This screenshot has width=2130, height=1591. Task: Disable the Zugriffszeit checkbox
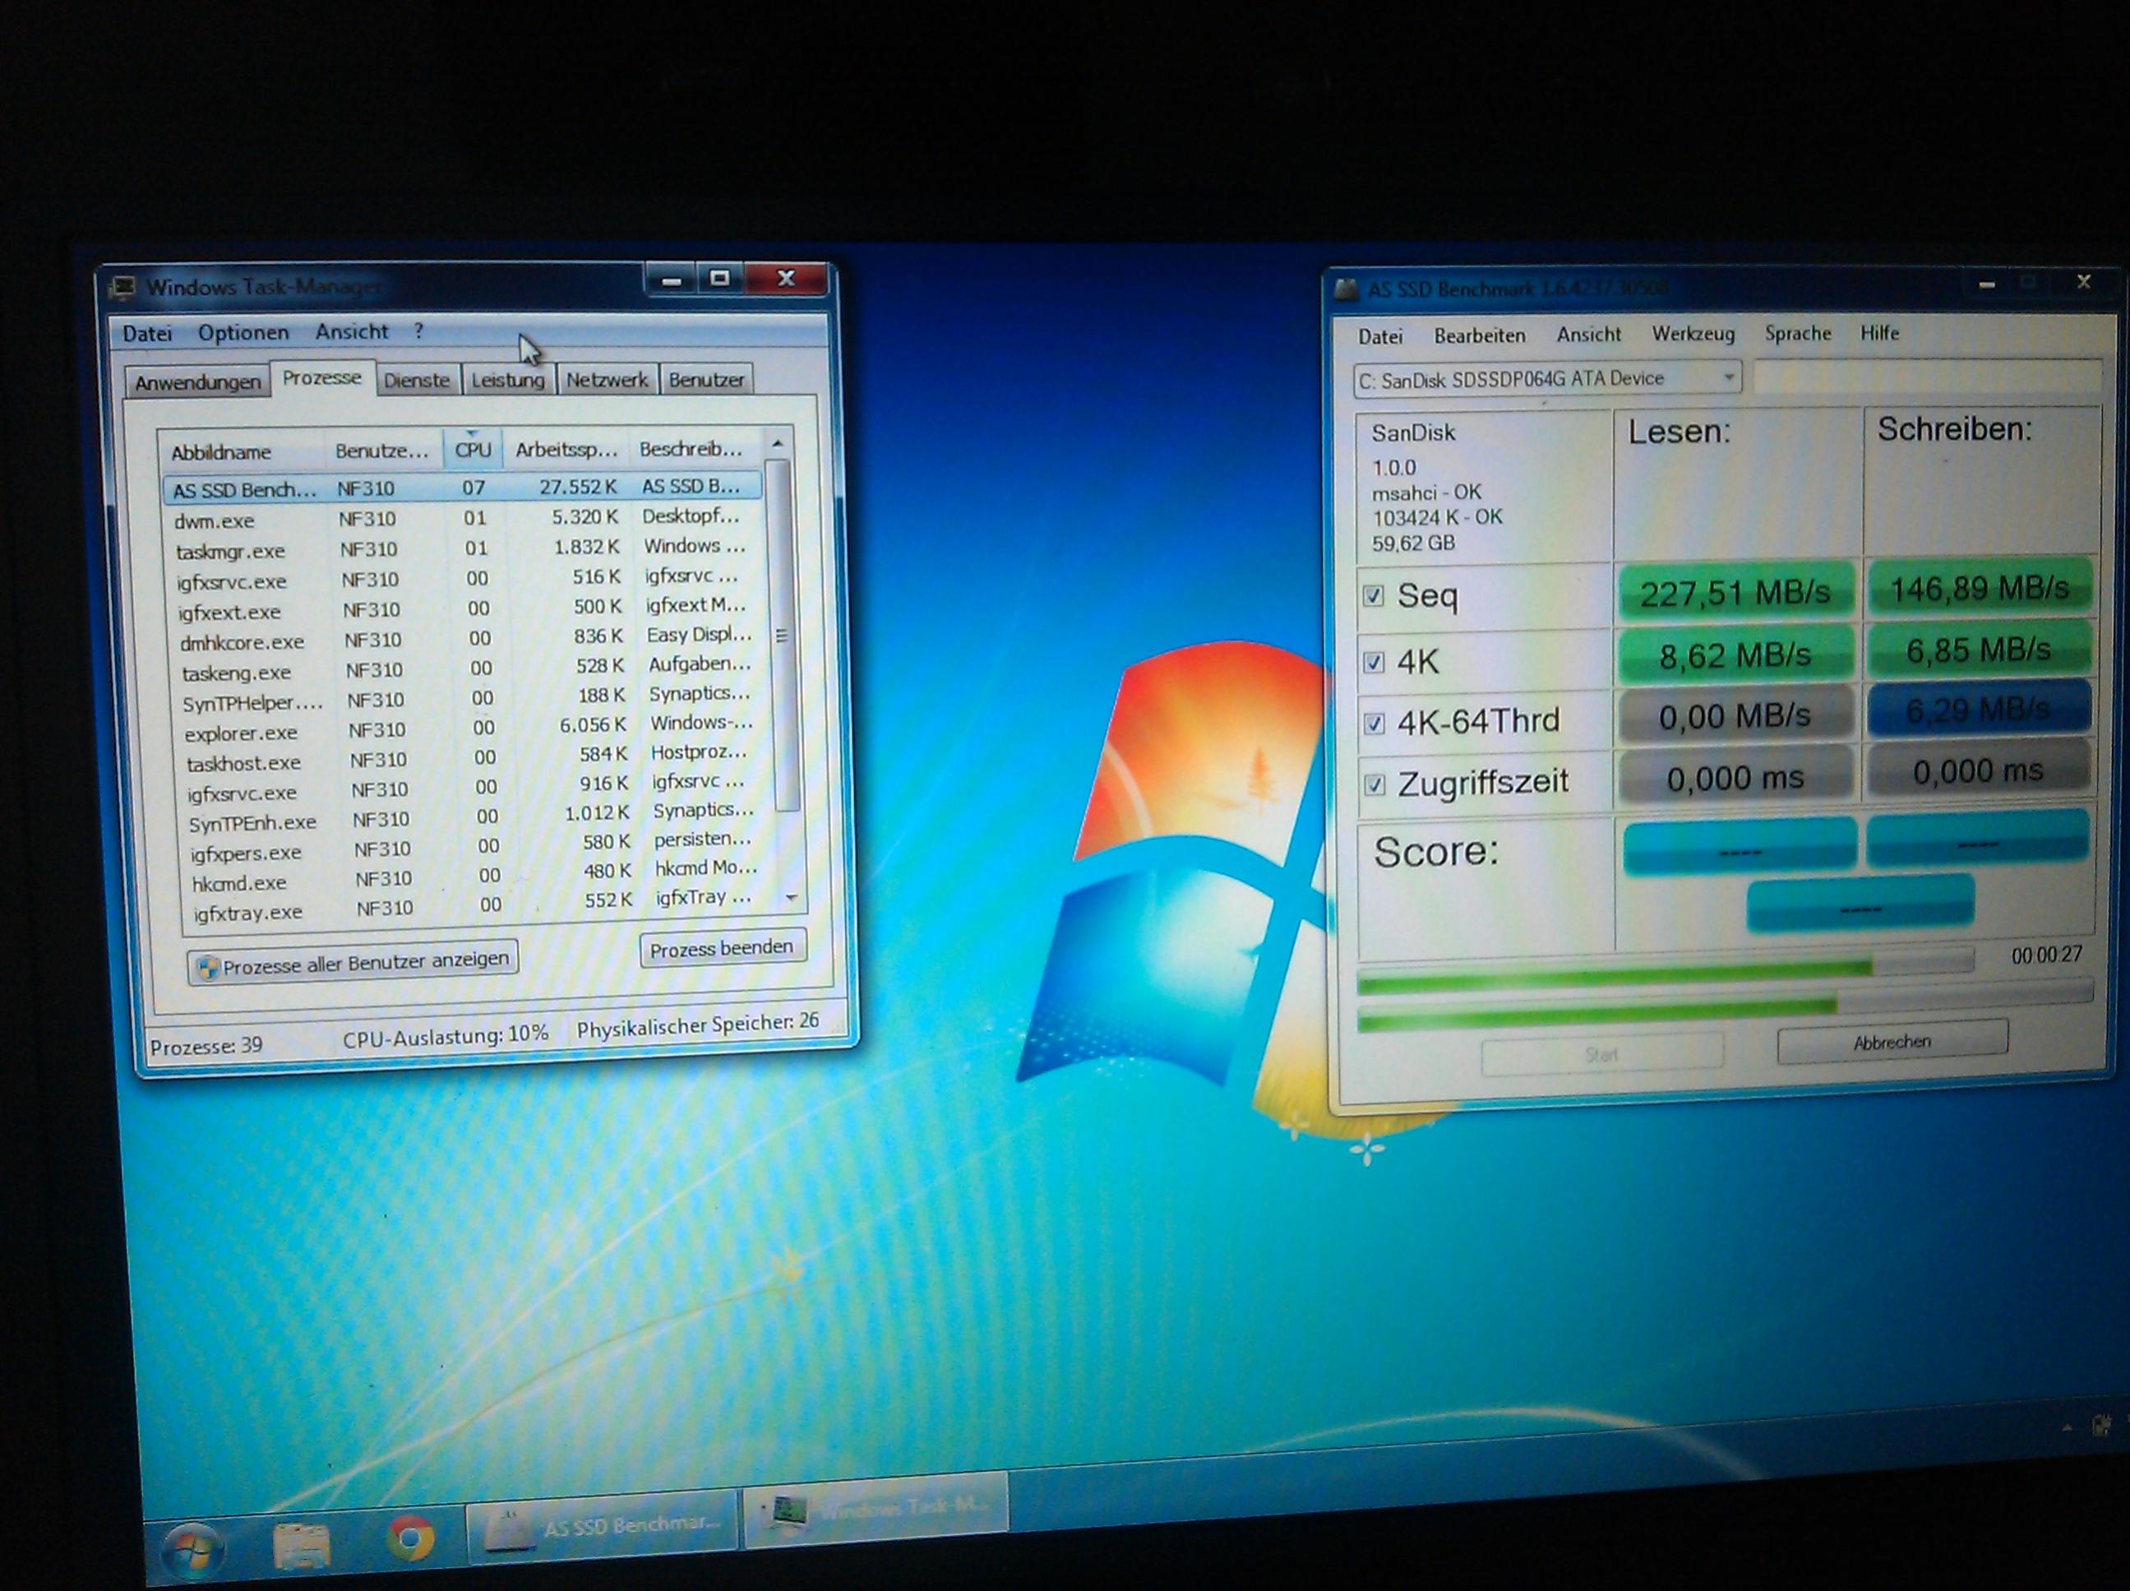pos(1375,785)
